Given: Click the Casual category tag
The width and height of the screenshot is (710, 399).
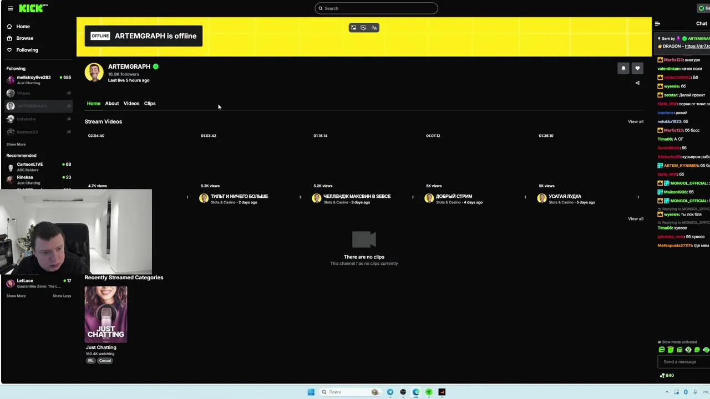Looking at the screenshot, I should point(105,361).
